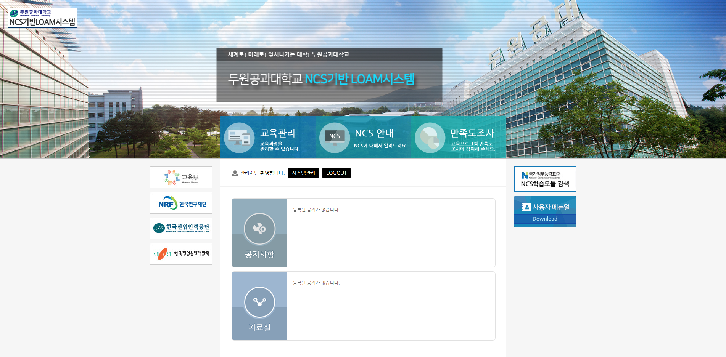Click the address book icon in 사용자 메뉴얼
726x357 pixels.
pos(526,207)
